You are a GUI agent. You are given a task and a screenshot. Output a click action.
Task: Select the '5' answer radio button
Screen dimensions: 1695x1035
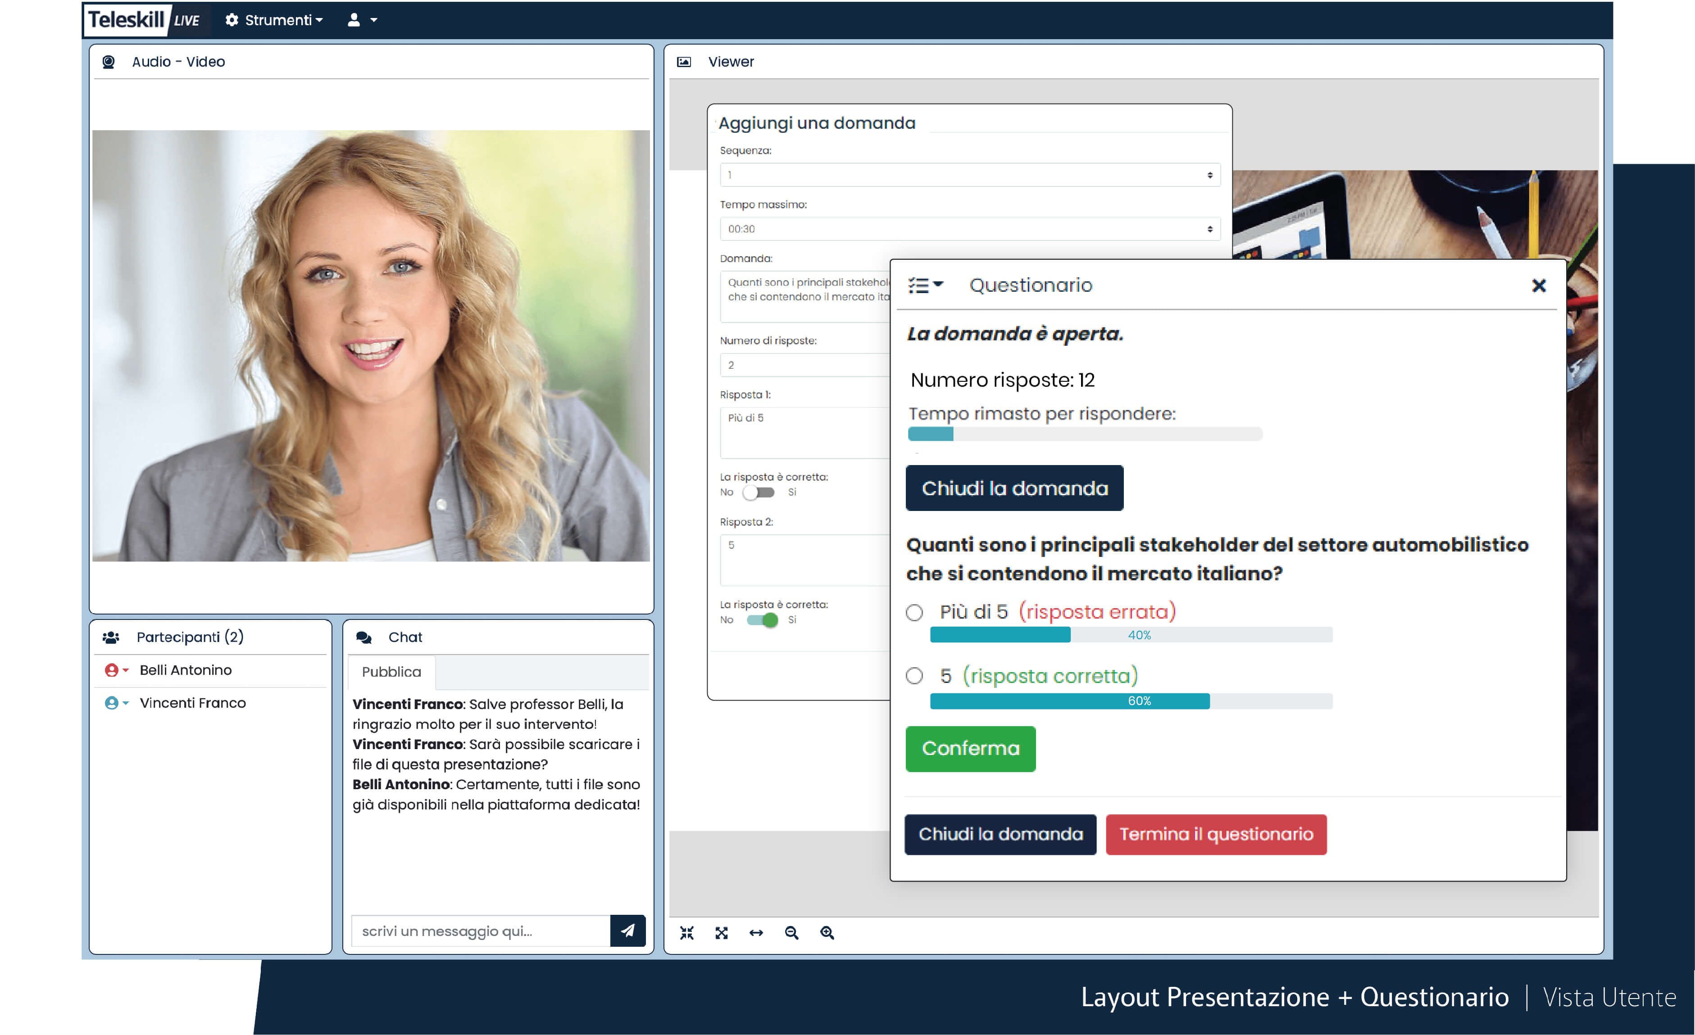(x=914, y=676)
